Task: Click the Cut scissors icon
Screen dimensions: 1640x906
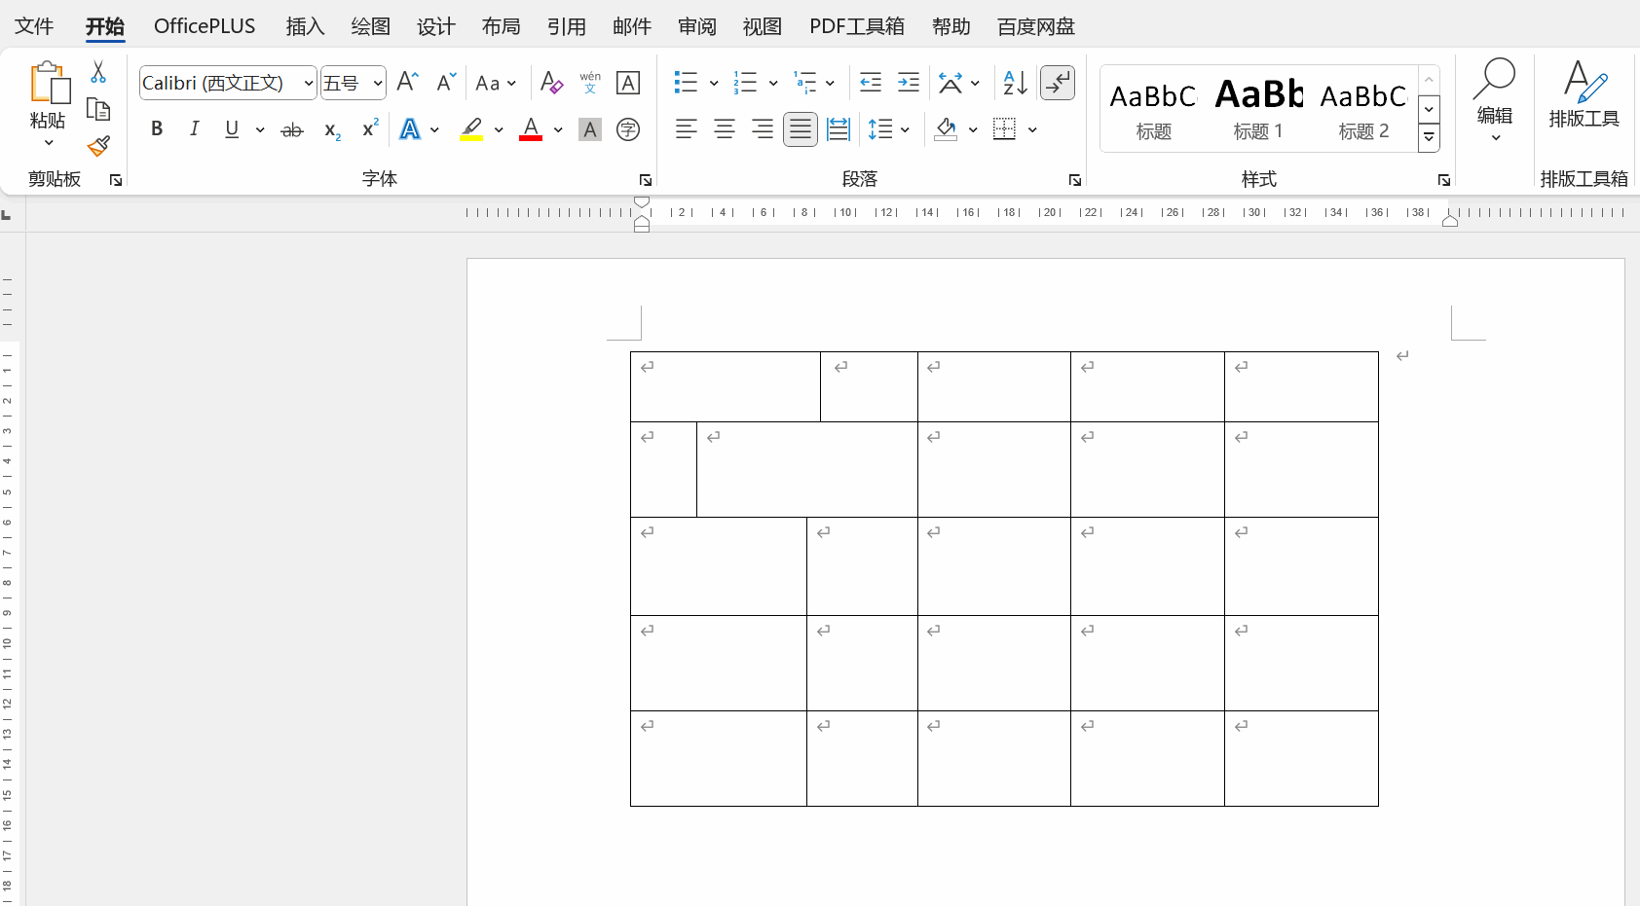Action: click(98, 72)
